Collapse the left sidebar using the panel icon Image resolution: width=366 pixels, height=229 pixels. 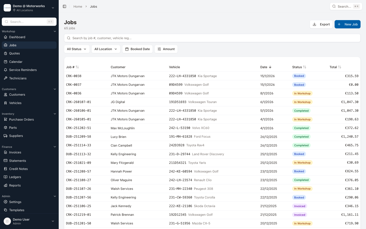[x=65, y=6]
